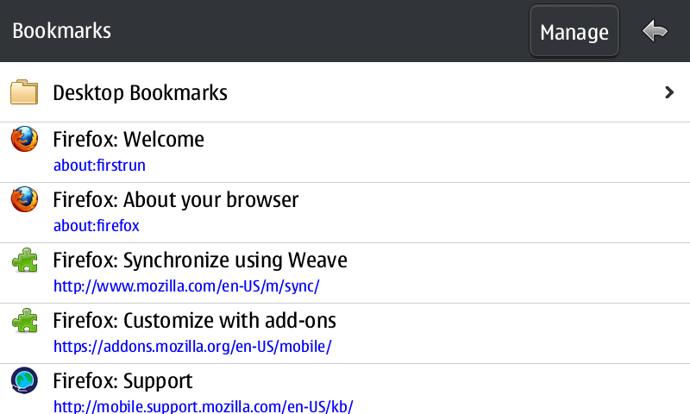
Task: Open Firefox: Customize with add-ons bookmark
Action: [195, 320]
